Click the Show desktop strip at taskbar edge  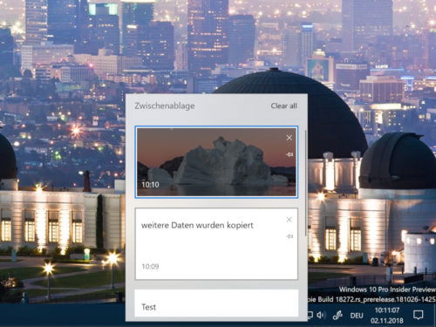point(435,315)
